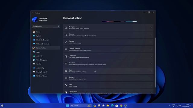Open Privacy & security settings
Image resolution: width=193 pixels, height=108 pixels.
click(x=46, y=72)
